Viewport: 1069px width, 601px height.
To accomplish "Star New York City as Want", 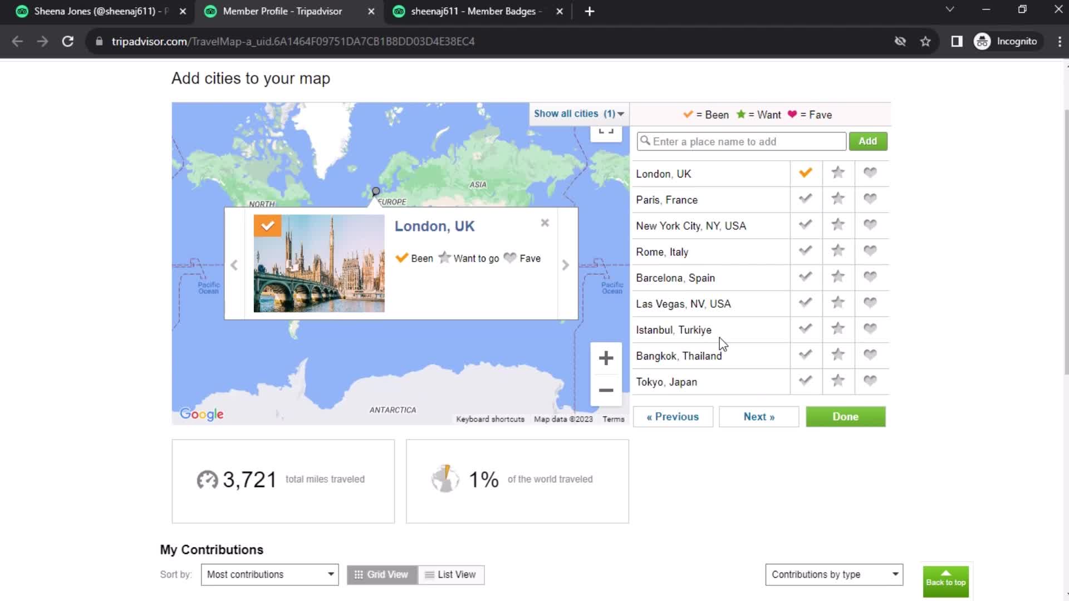I will pyautogui.click(x=837, y=225).
